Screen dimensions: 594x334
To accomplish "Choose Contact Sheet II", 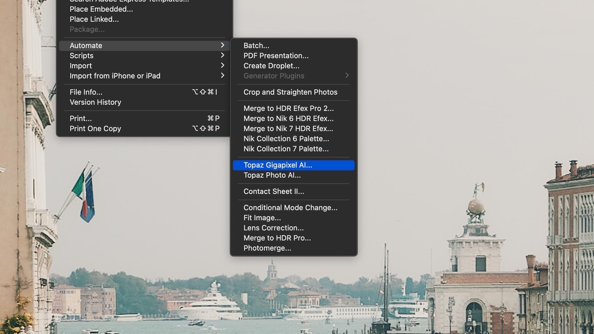I will 273,191.
